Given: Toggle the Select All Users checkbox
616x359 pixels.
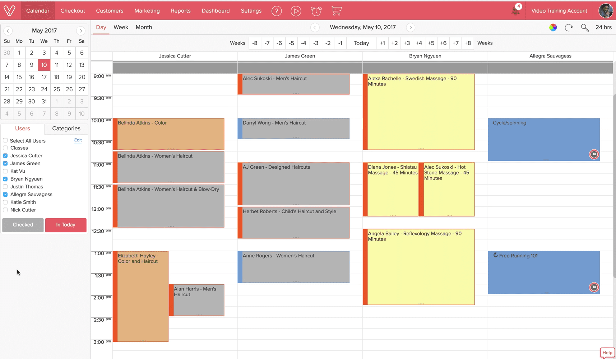Looking at the screenshot, I should pyautogui.click(x=5, y=140).
